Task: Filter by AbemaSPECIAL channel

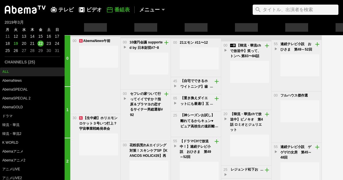Action: (32, 89)
